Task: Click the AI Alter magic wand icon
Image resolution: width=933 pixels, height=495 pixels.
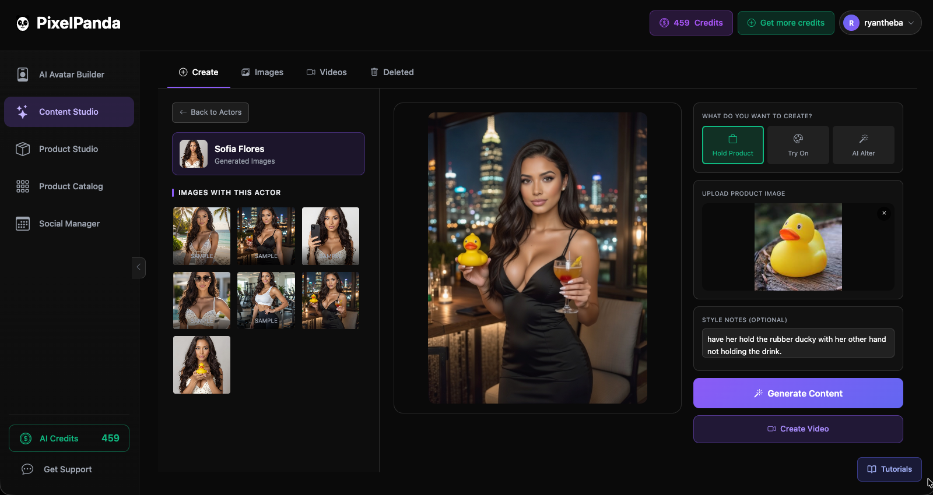Action: pyautogui.click(x=864, y=139)
